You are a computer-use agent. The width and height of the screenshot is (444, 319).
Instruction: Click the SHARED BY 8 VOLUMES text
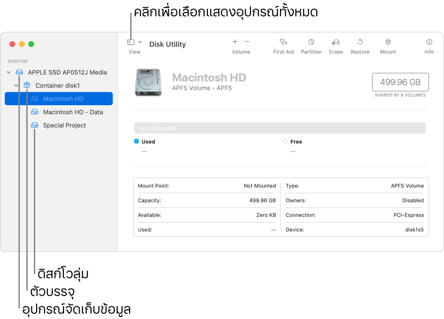point(400,95)
